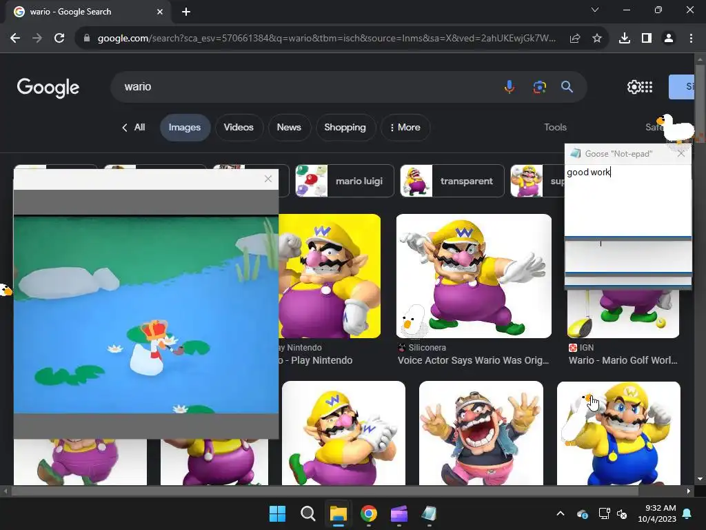Click the scroll right arrow of horizontal scrollbar
The image size is (706, 530).
(689, 491)
